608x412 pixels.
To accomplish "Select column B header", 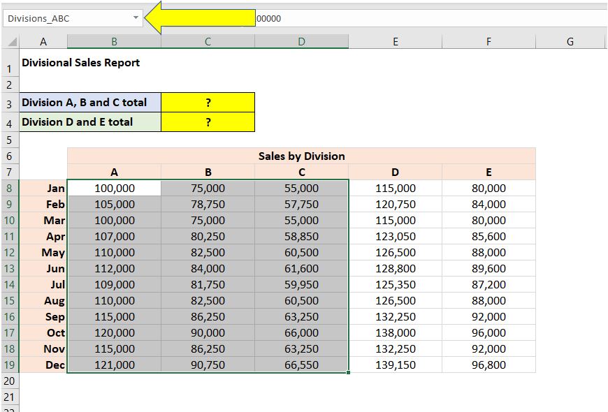I will pyautogui.click(x=115, y=42).
